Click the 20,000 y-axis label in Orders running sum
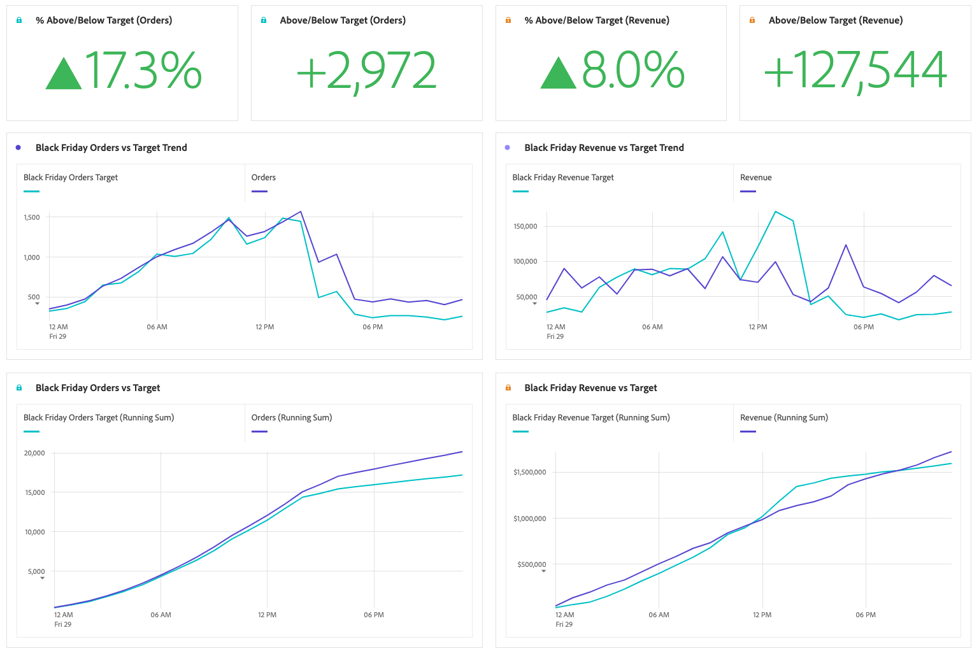Image resolution: width=979 pixels, height=658 pixels. (34, 453)
